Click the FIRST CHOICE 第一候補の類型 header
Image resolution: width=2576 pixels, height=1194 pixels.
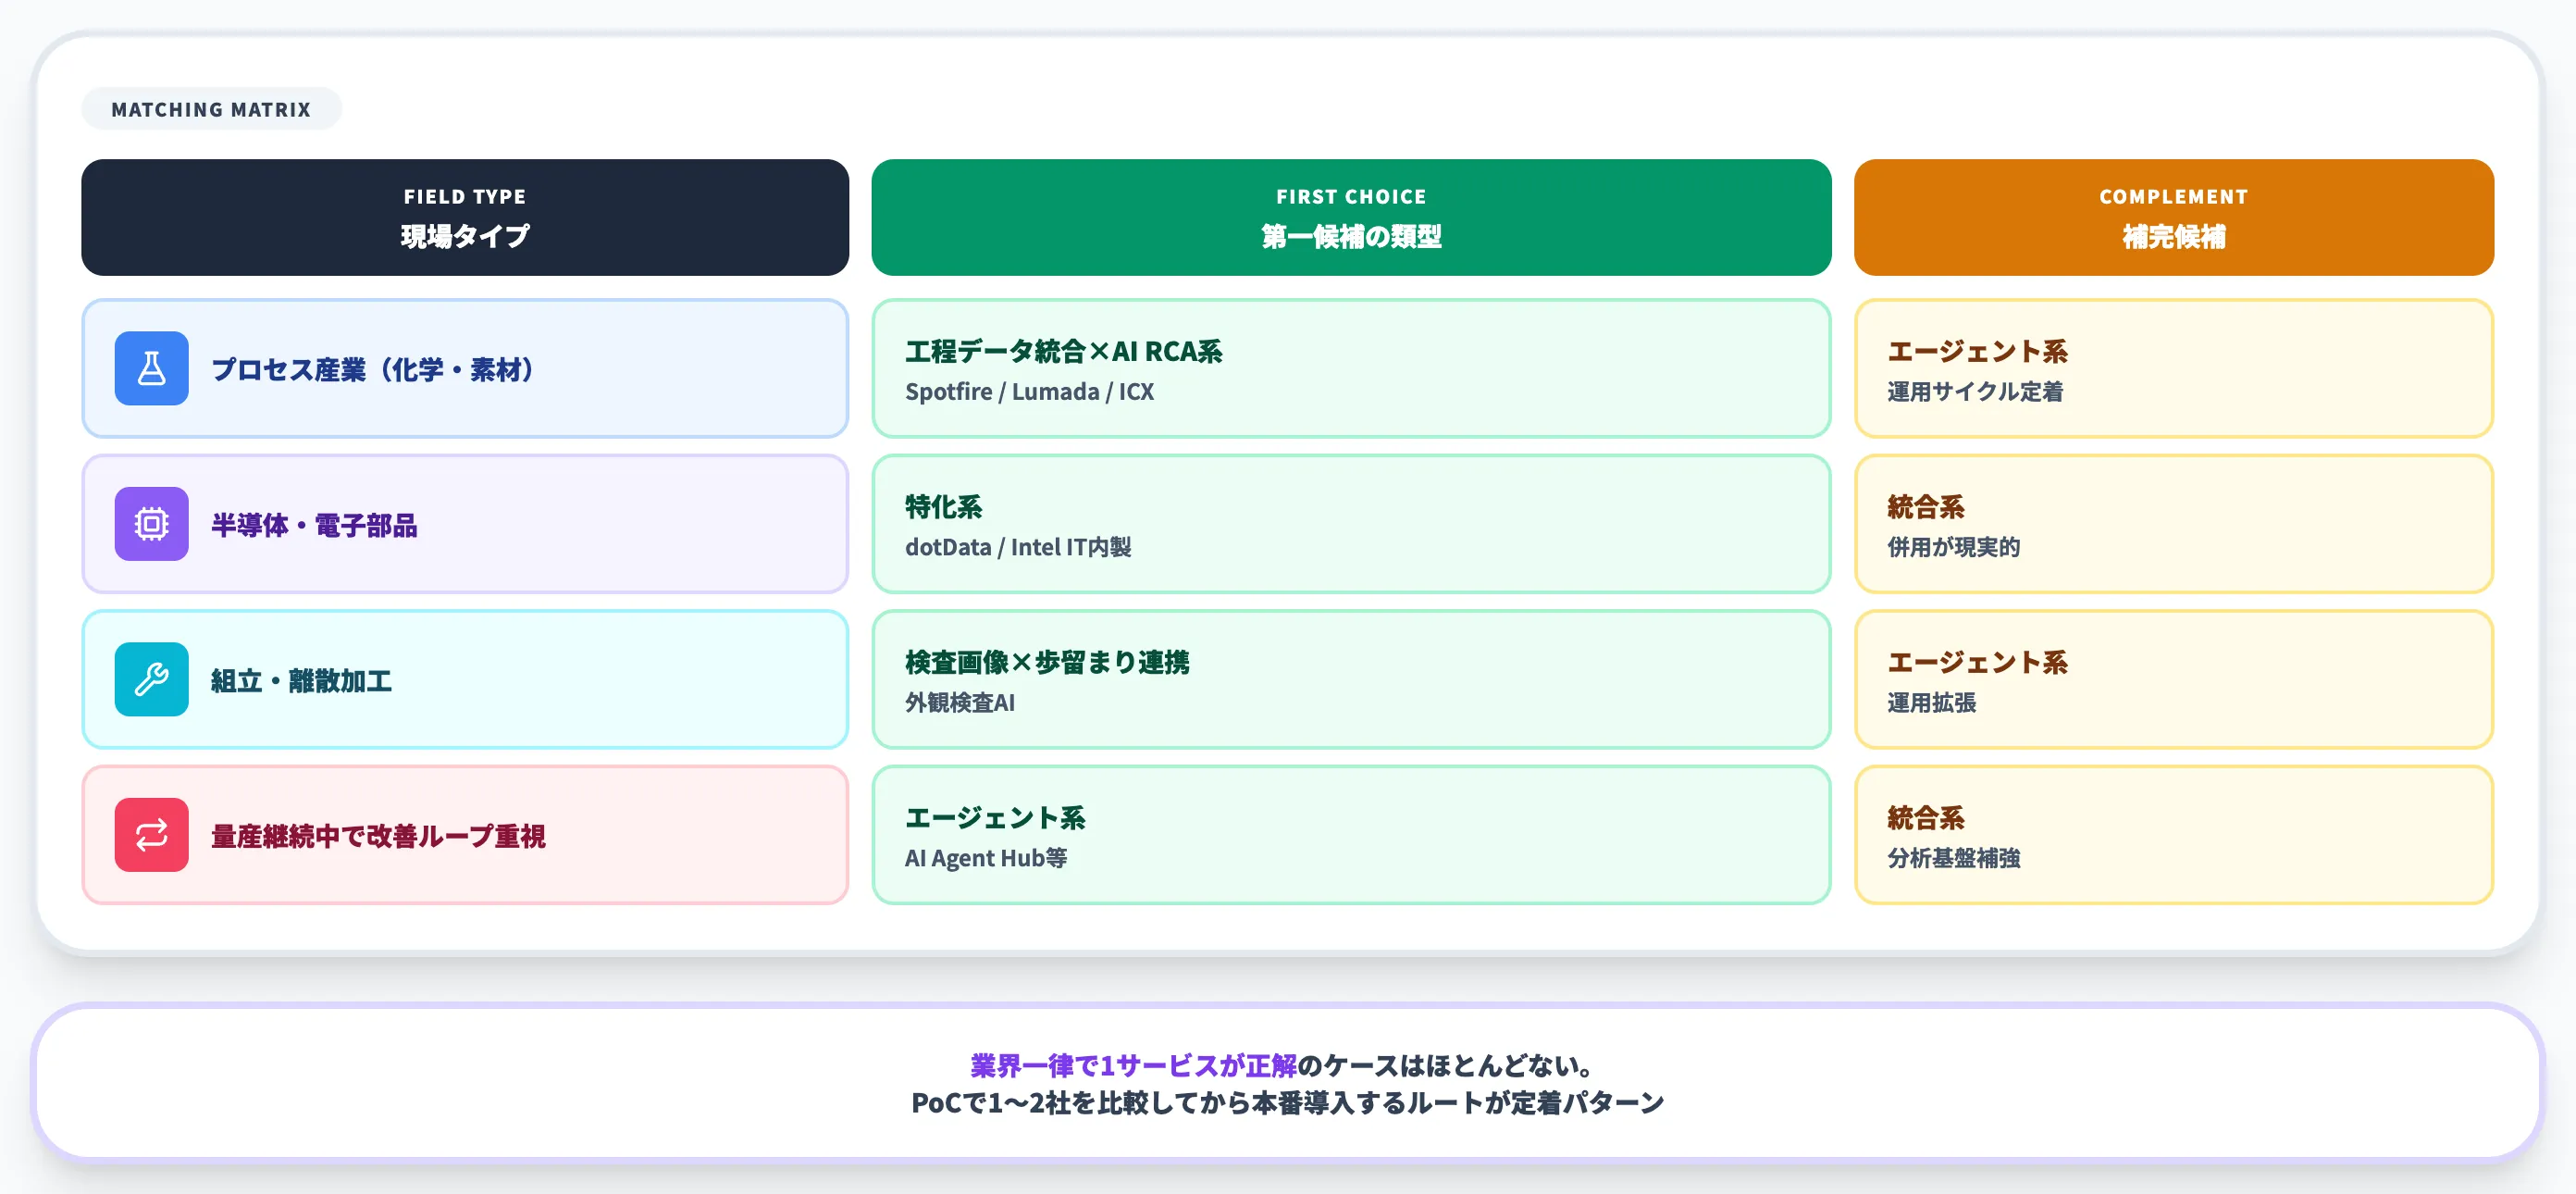(1351, 217)
